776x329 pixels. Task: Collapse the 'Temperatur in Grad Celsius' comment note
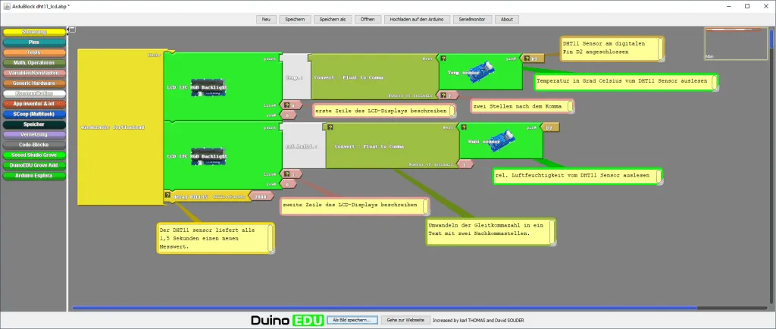pyautogui.click(x=714, y=82)
